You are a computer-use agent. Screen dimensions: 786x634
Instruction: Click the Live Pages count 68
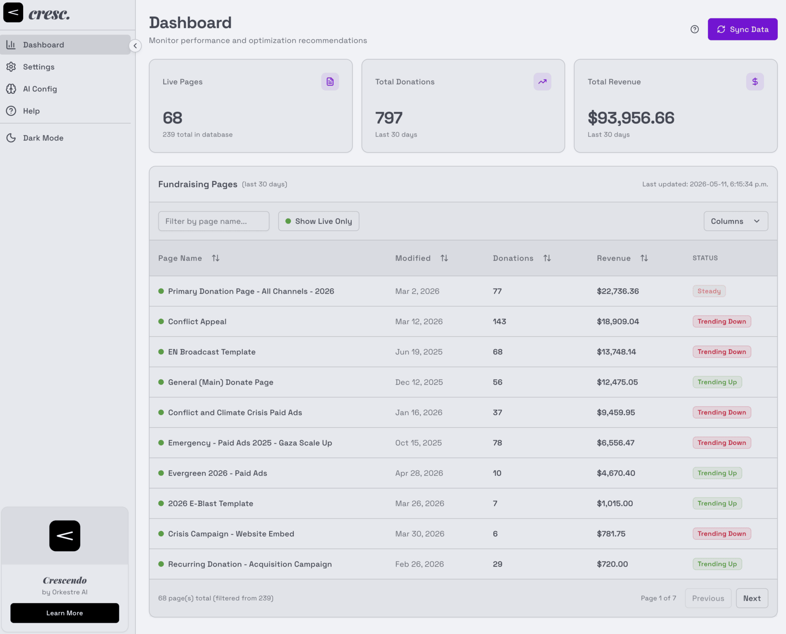[x=172, y=118]
